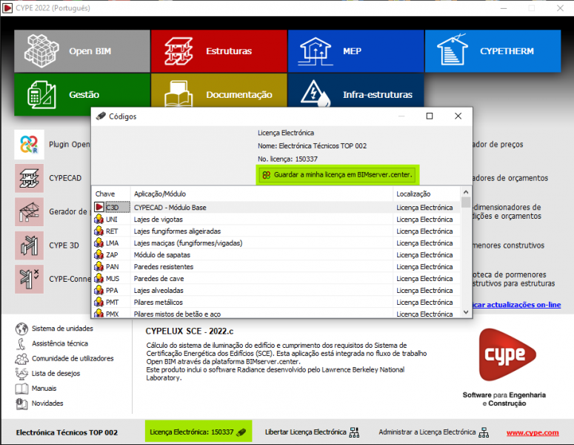Switch to the MEP category
Viewport: 574px width, 445px height.
(x=355, y=51)
